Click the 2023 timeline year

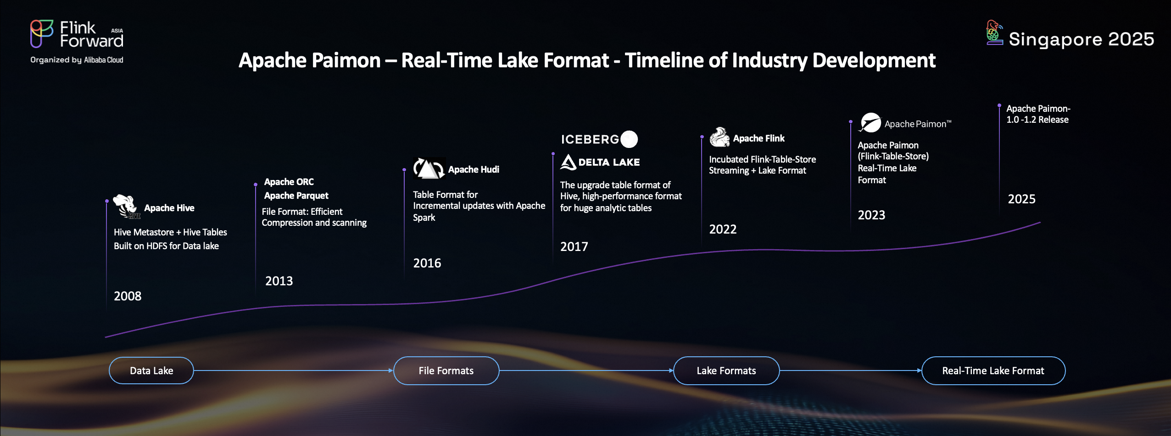tap(872, 215)
